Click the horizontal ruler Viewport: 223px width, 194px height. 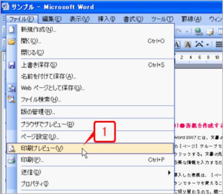pos(198,57)
